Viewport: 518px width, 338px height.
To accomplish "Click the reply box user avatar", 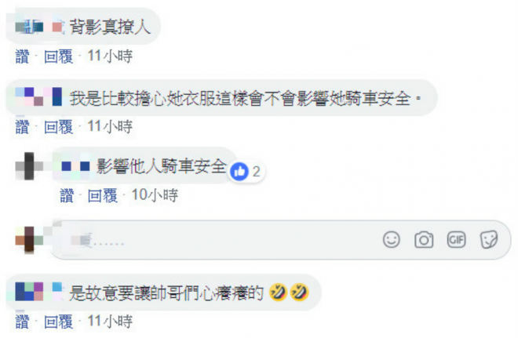I will pyautogui.click(x=29, y=240).
